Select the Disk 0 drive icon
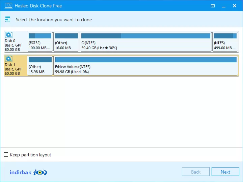This screenshot has width=243, height=182. [x=9, y=35]
